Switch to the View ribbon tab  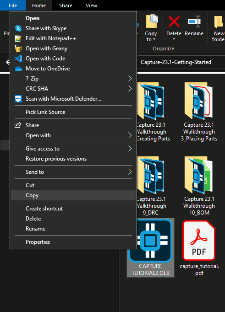click(91, 5)
